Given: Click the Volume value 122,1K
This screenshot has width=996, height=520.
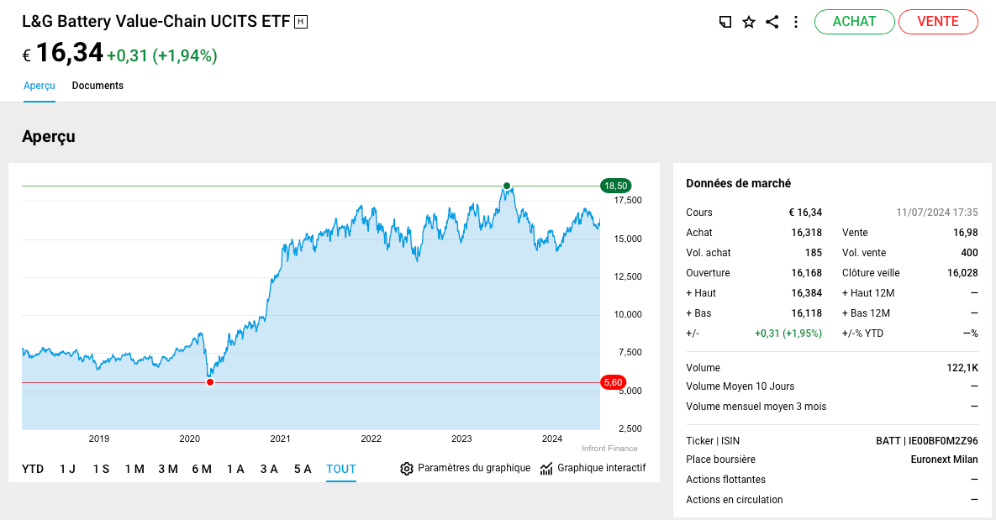Looking at the screenshot, I should (962, 368).
